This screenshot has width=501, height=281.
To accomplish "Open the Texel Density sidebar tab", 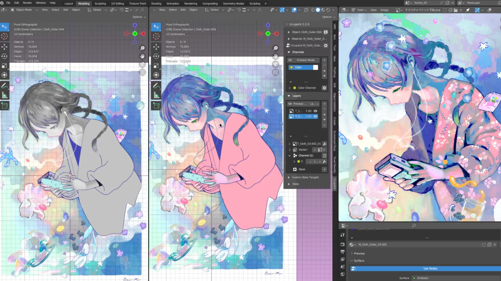I will pos(335,164).
